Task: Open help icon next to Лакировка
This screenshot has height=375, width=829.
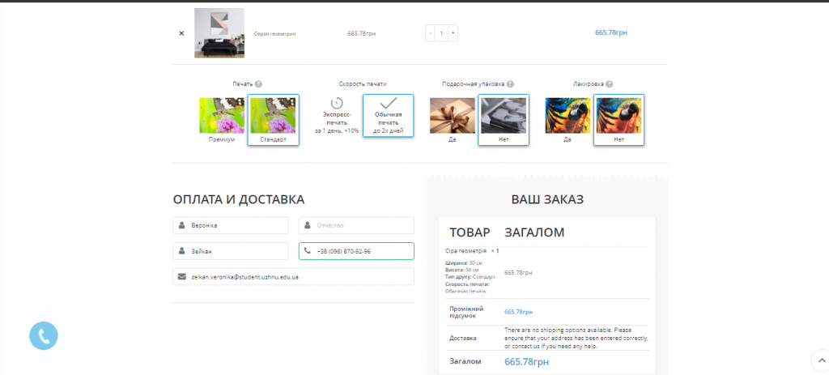Action: (x=609, y=84)
